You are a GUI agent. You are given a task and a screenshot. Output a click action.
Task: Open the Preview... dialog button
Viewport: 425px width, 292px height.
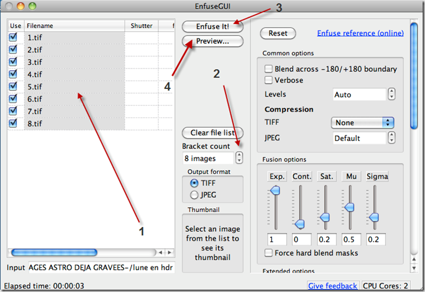click(x=213, y=41)
